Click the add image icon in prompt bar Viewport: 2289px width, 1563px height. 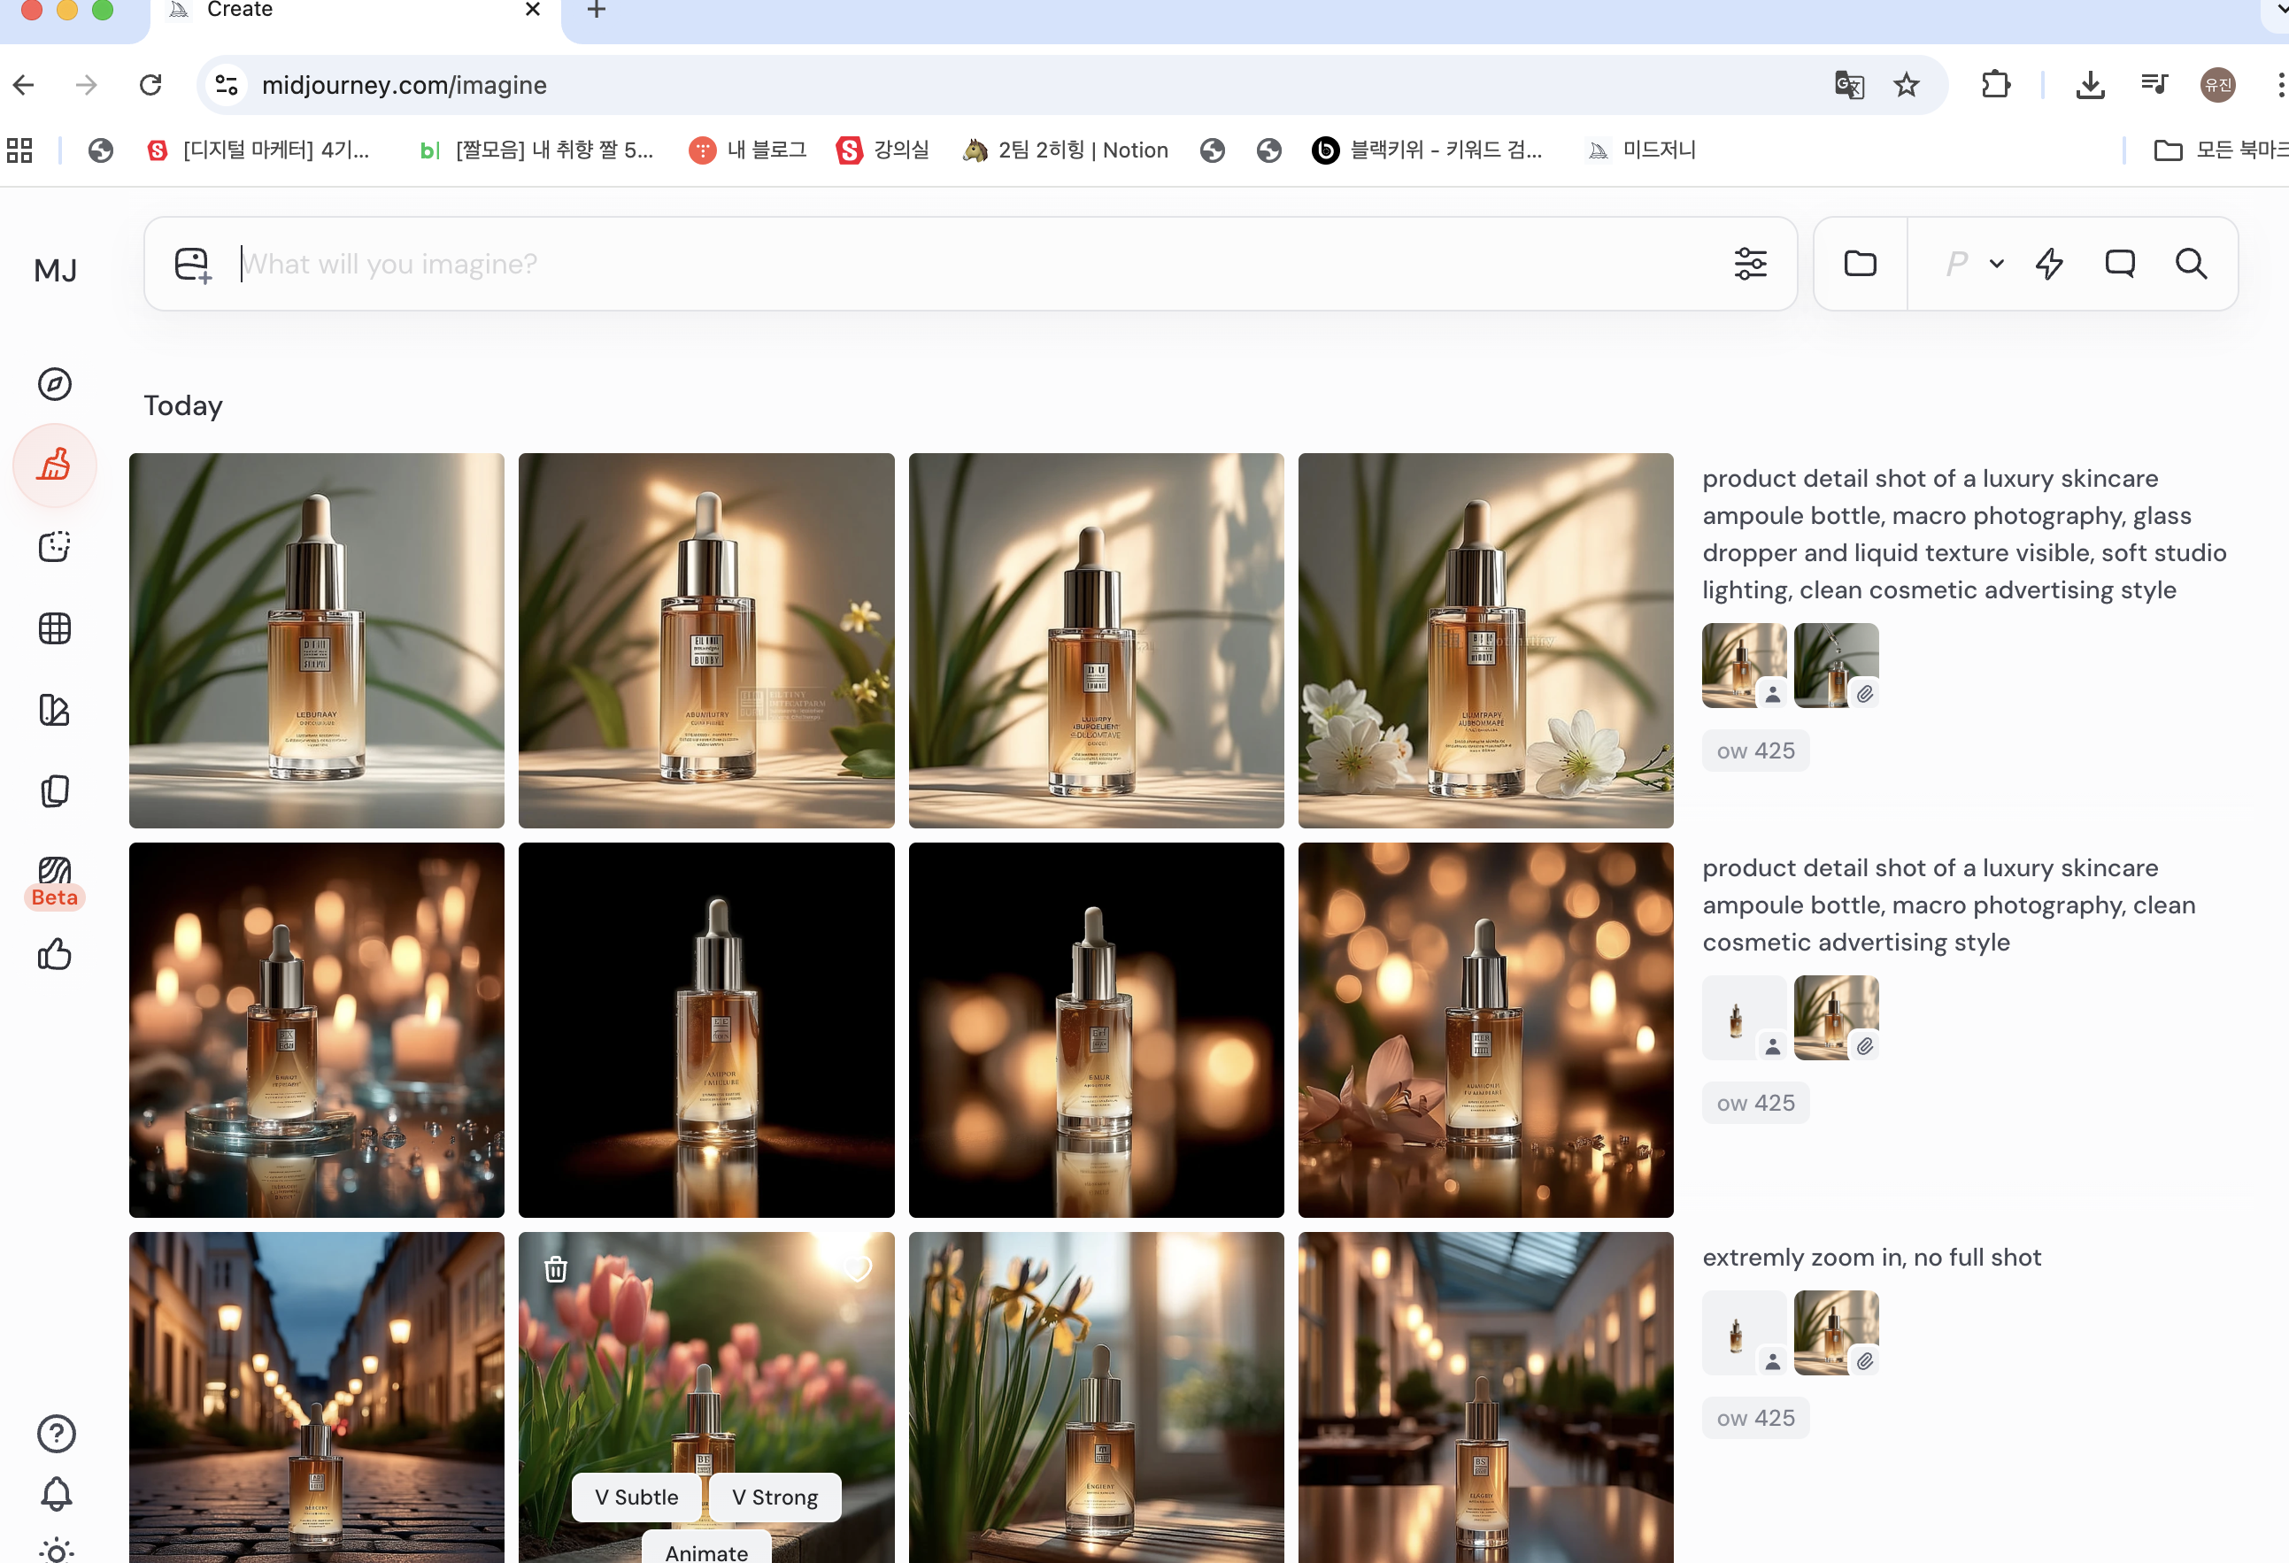(x=193, y=265)
